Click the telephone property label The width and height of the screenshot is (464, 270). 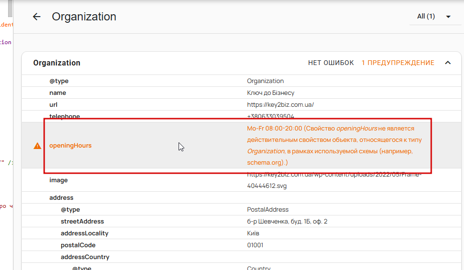point(65,116)
